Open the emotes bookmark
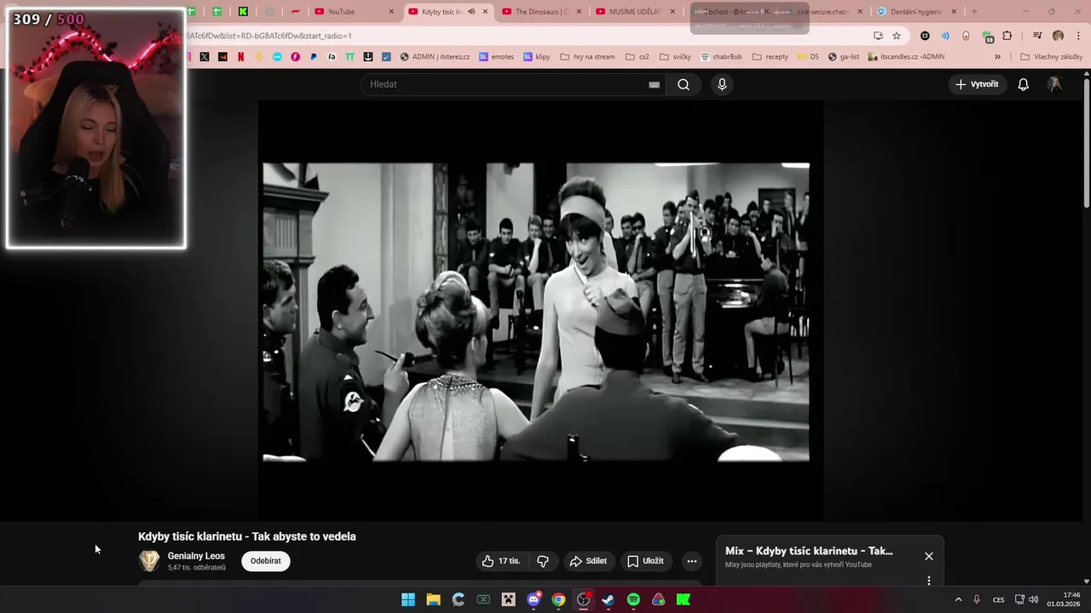1091x613 pixels. [497, 57]
